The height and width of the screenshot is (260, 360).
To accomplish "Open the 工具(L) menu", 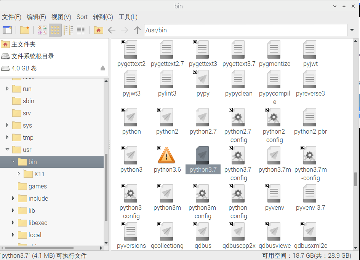I will point(128,17).
